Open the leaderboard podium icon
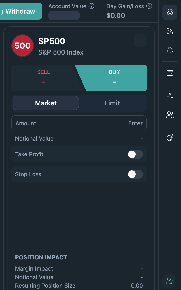Screen dimensions: 181x290 click(170, 96)
